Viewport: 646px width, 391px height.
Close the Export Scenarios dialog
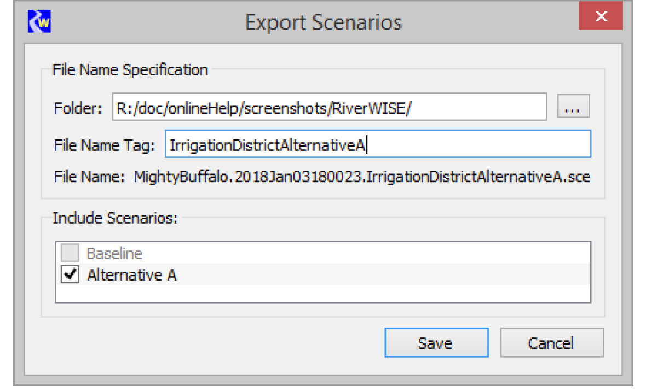click(601, 17)
